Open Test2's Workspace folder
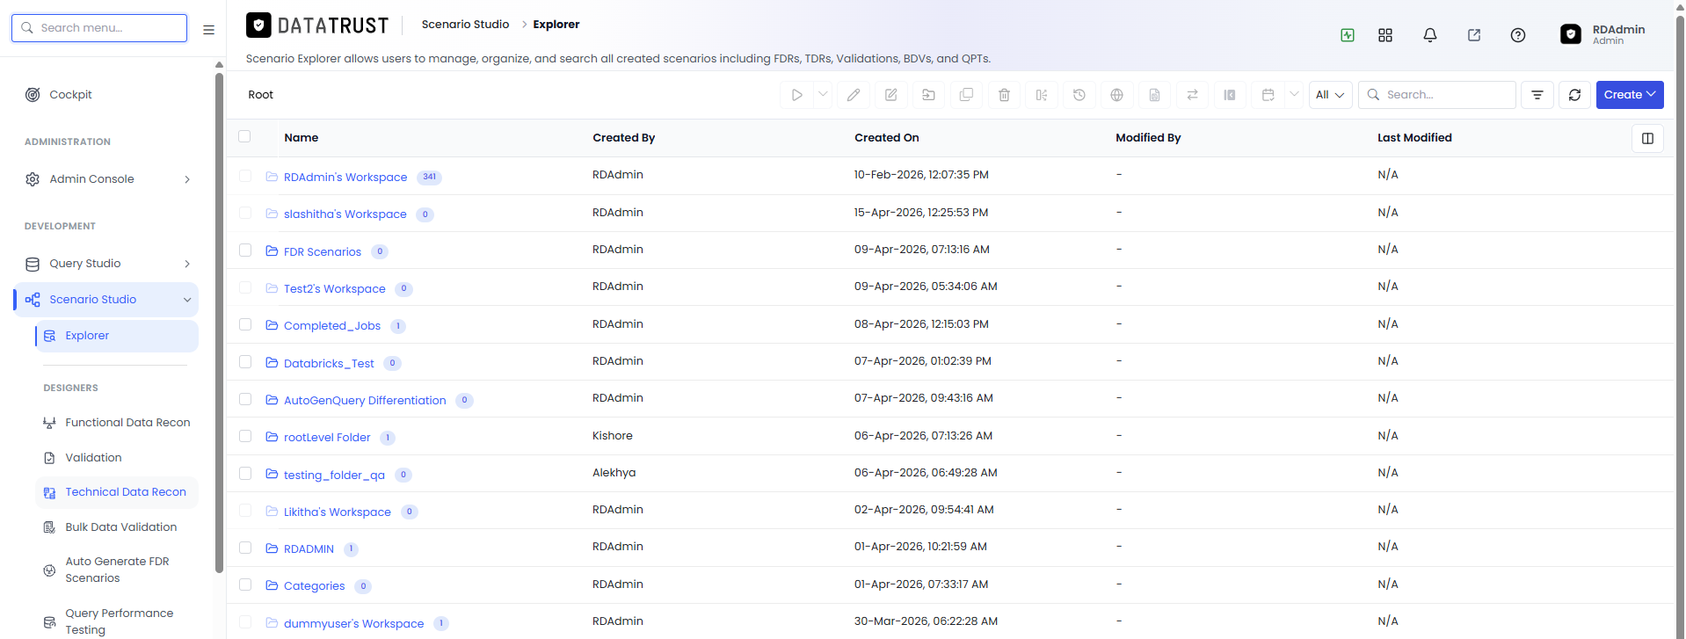This screenshot has width=1686, height=639. [x=335, y=289]
